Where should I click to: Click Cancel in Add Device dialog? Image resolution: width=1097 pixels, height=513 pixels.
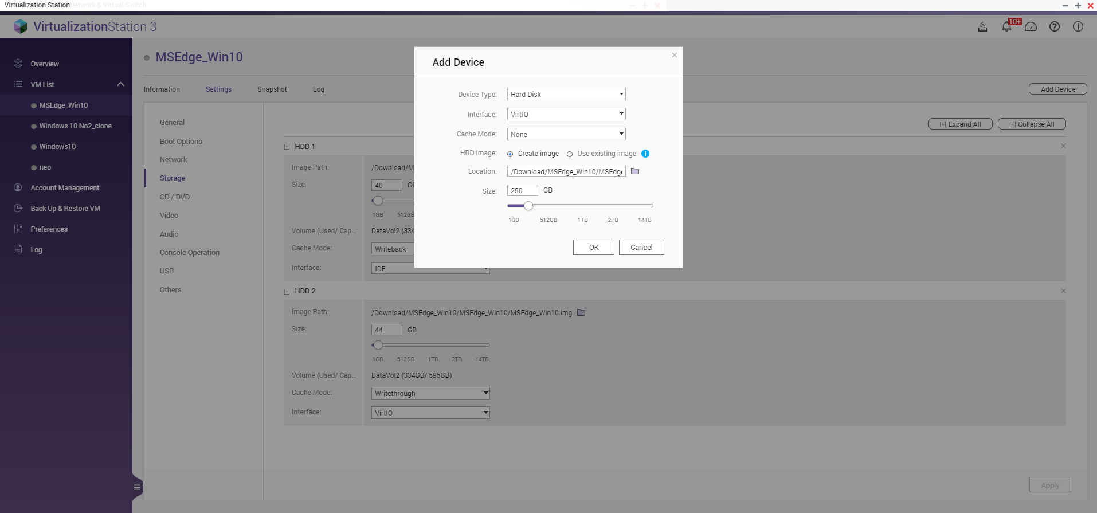click(x=641, y=247)
